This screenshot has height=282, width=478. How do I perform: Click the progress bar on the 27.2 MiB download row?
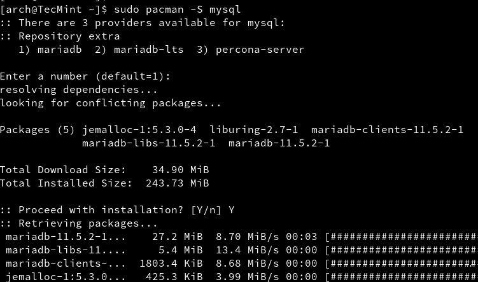point(401,237)
